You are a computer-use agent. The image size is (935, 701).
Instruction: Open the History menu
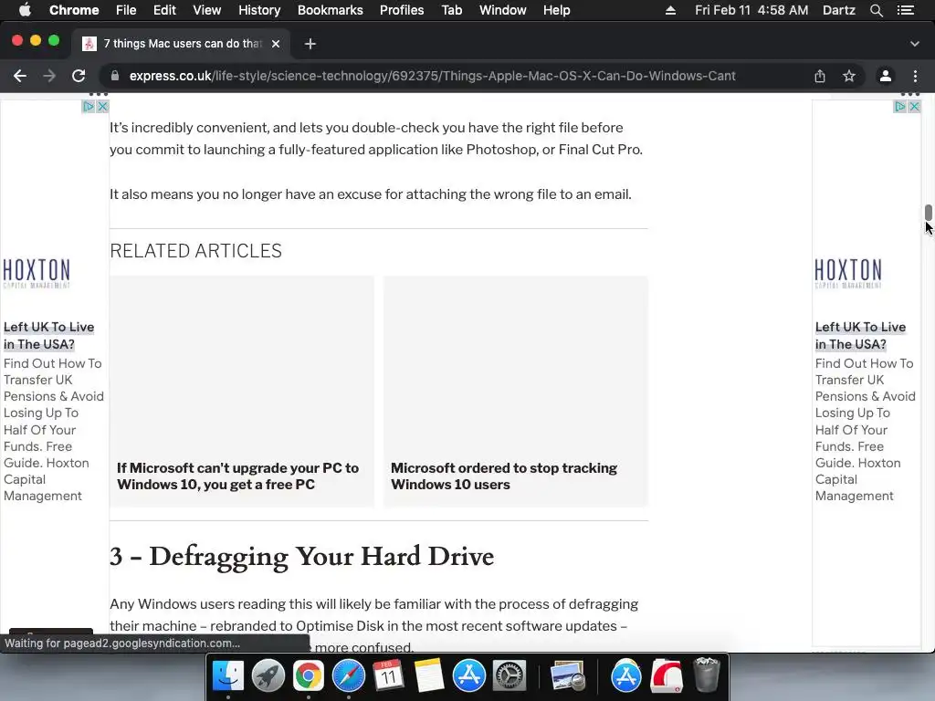[259, 10]
